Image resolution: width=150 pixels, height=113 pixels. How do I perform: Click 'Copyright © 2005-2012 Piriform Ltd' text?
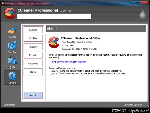(79, 49)
